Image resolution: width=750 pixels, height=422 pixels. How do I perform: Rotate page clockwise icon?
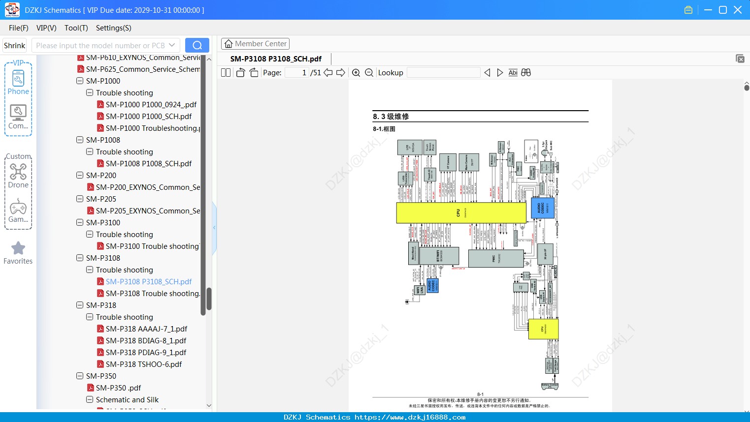254,73
